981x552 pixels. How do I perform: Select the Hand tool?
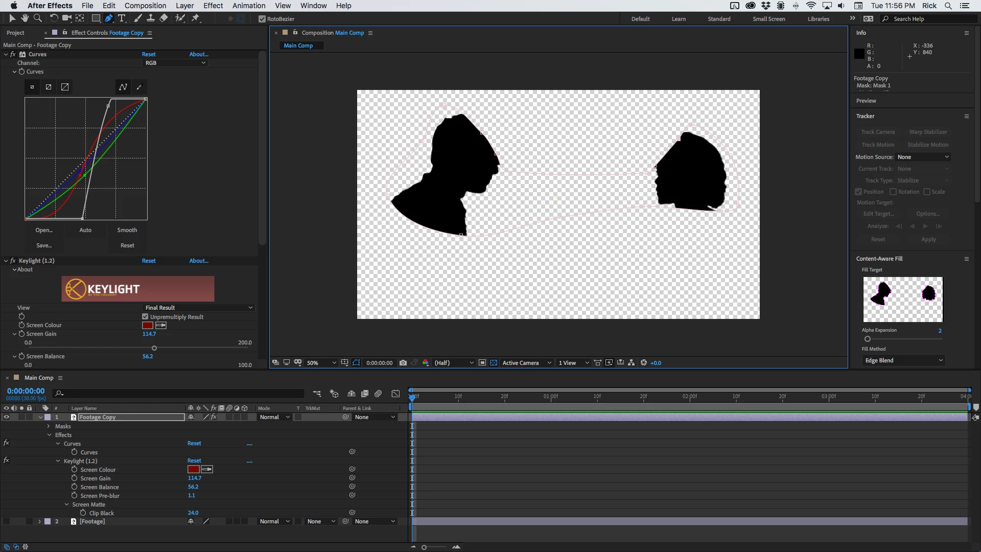[25, 18]
